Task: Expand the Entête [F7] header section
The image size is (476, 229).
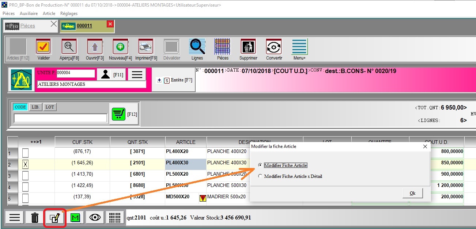Action: pyautogui.click(x=174, y=80)
